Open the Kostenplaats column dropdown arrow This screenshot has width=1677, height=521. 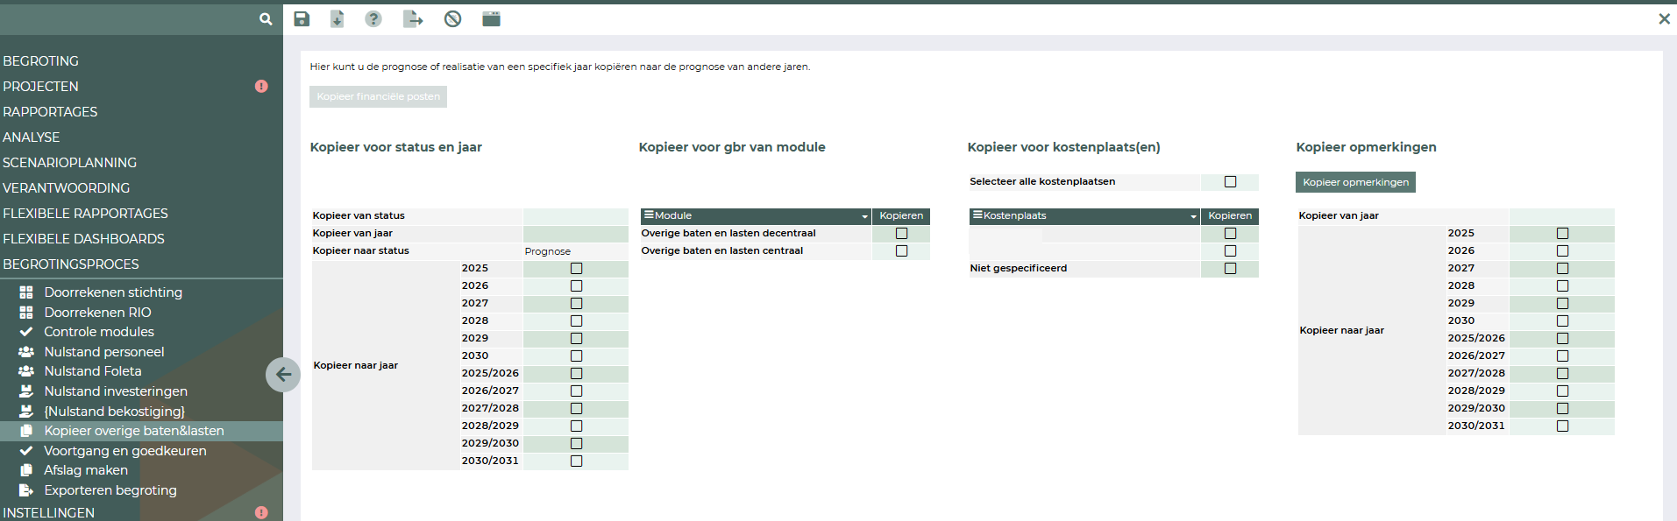(x=1193, y=216)
